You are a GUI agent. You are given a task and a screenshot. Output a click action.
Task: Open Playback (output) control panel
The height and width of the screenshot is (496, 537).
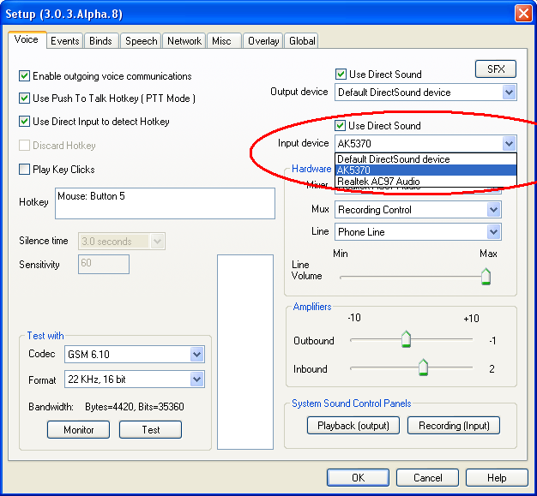click(353, 426)
